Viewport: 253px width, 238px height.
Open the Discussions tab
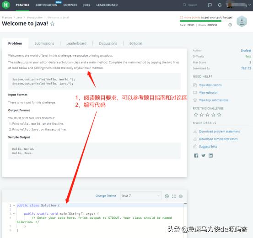point(108,43)
